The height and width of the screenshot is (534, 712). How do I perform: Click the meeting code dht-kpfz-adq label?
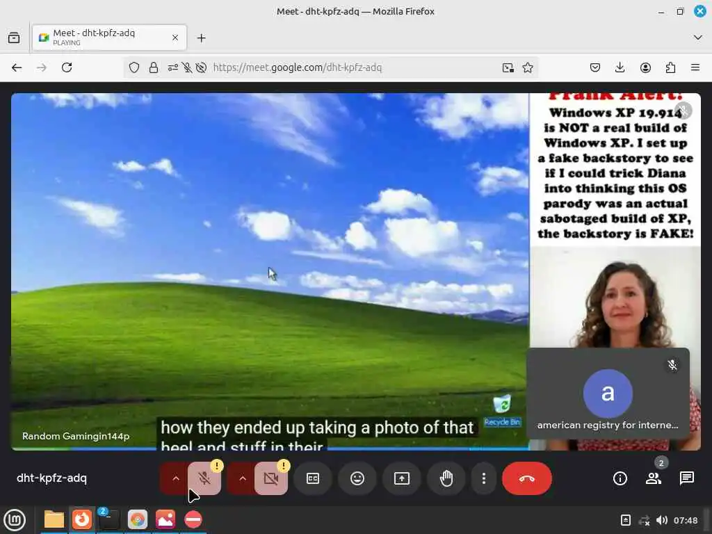[51, 478]
